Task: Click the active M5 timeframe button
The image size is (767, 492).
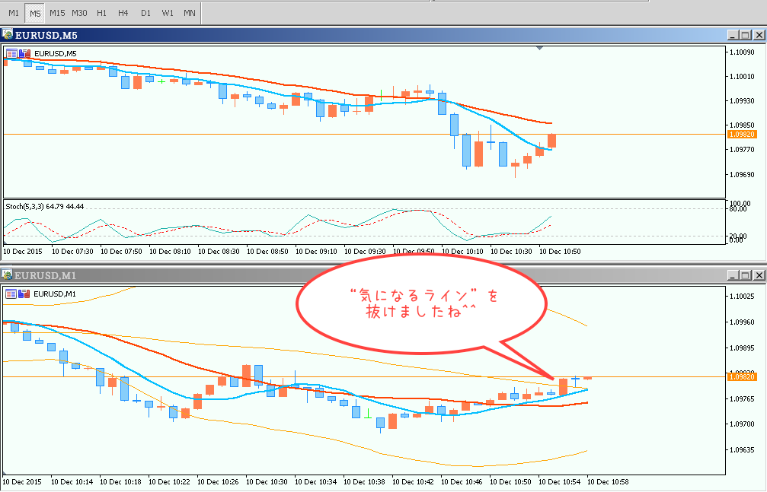Action: (x=35, y=13)
